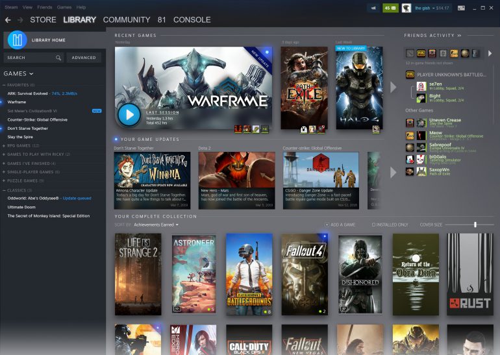Open the Life is Strange 2 cover
Image resolution: width=500 pixels, height=355 pixels.
tap(138, 275)
